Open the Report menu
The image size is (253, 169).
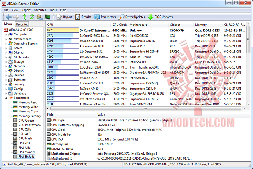26,10
